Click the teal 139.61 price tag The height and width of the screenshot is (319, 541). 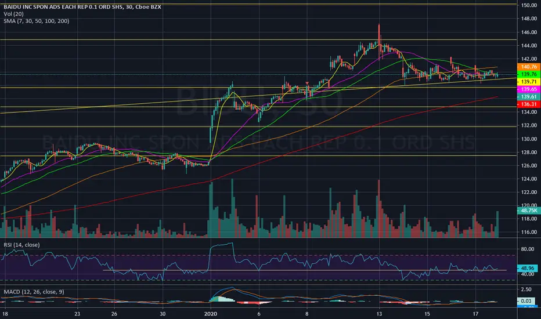coord(529,97)
